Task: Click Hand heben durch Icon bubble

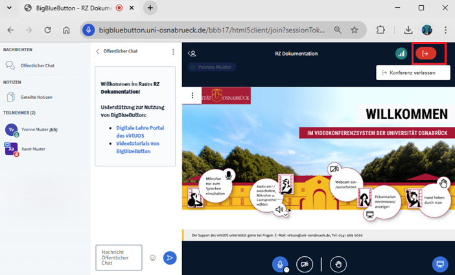Action: [434, 200]
